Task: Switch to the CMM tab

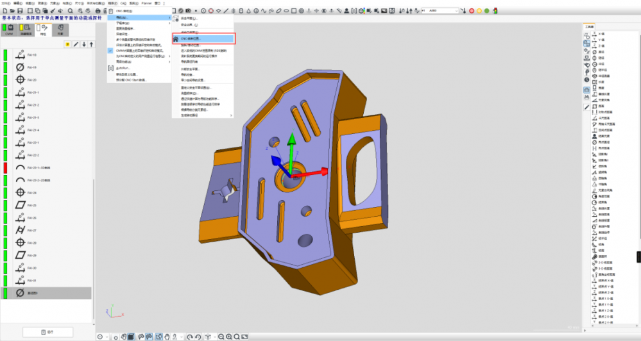Action: (9, 29)
